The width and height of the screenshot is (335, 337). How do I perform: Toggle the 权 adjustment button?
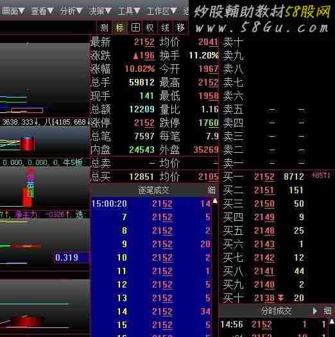point(150,28)
